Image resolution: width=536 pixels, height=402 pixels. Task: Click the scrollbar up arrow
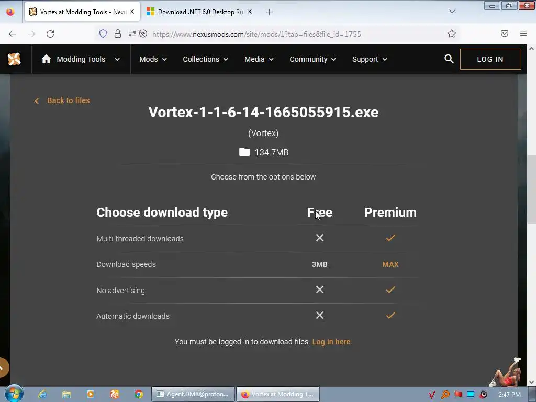tap(531, 49)
